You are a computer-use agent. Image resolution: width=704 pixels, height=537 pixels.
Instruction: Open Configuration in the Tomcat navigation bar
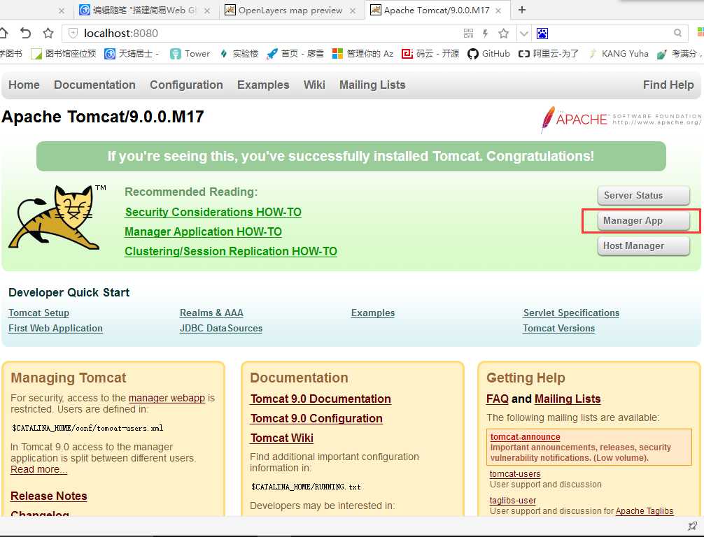[186, 85]
